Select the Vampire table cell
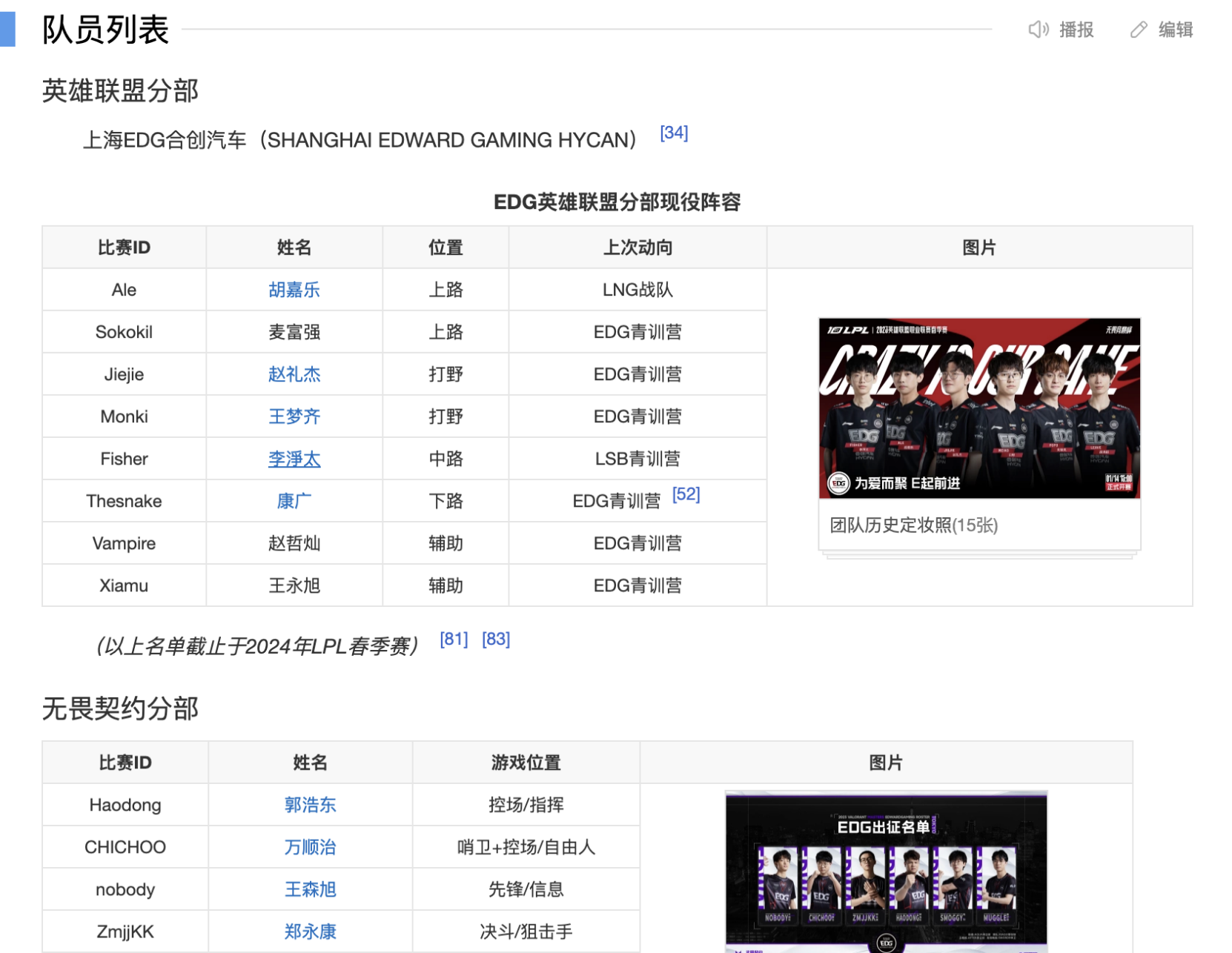The height and width of the screenshot is (953, 1232). 124,543
